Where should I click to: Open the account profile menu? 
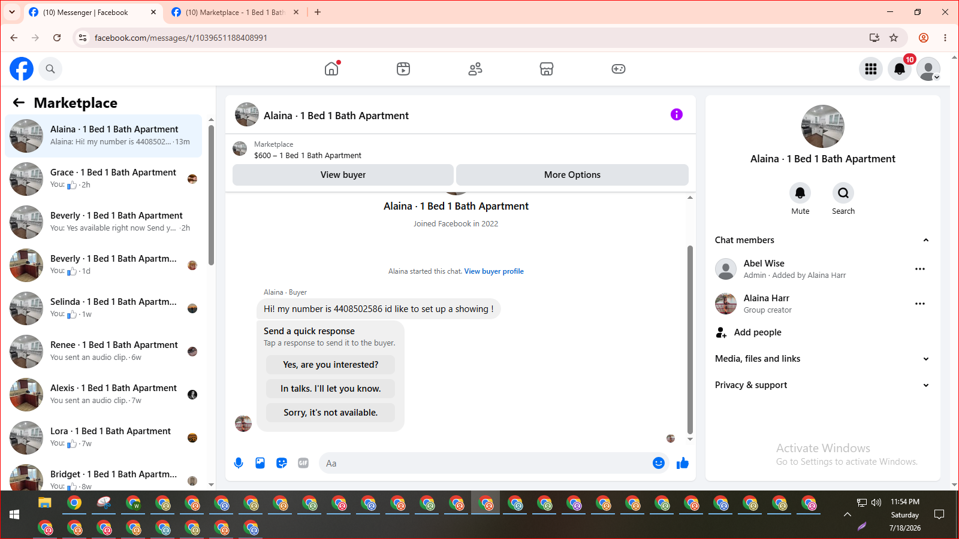[x=928, y=69]
